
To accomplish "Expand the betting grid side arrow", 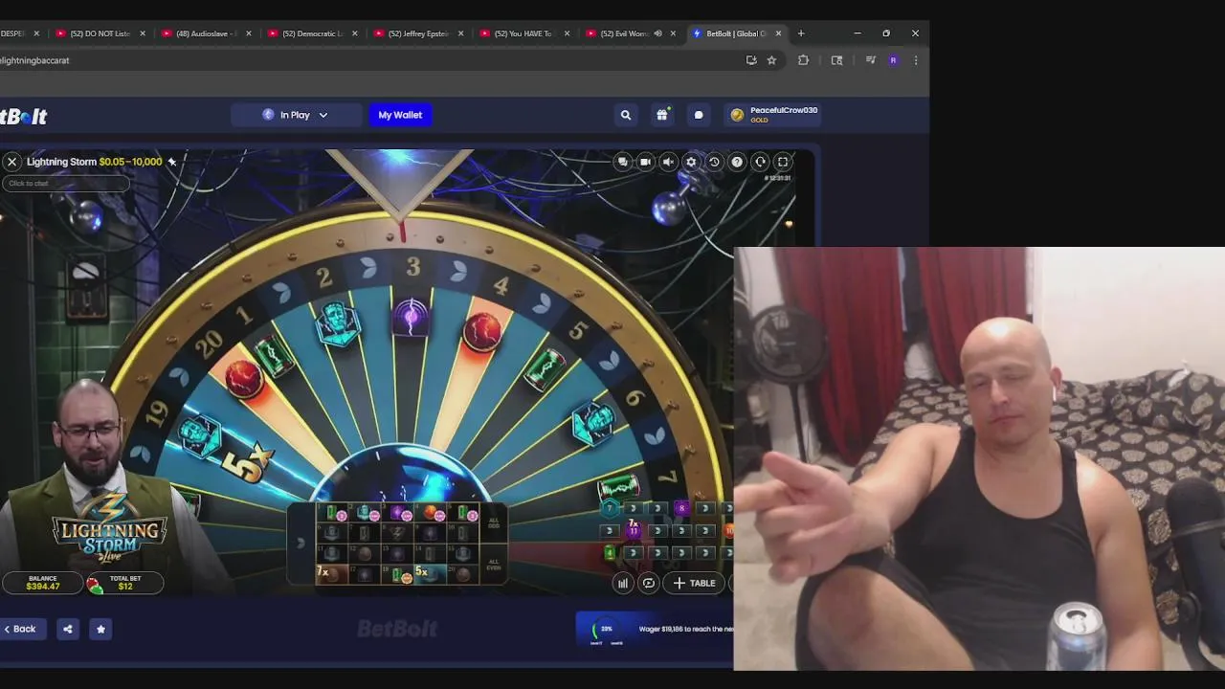I will coord(300,544).
